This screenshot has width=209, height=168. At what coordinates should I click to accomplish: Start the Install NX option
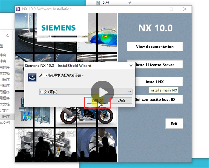coord(159,82)
